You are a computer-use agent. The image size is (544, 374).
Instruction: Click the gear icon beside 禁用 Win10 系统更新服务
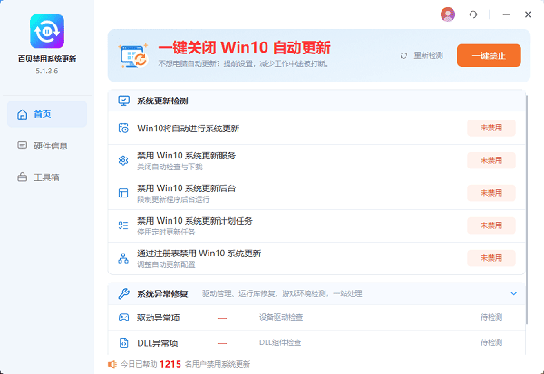(x=123, y=160)
